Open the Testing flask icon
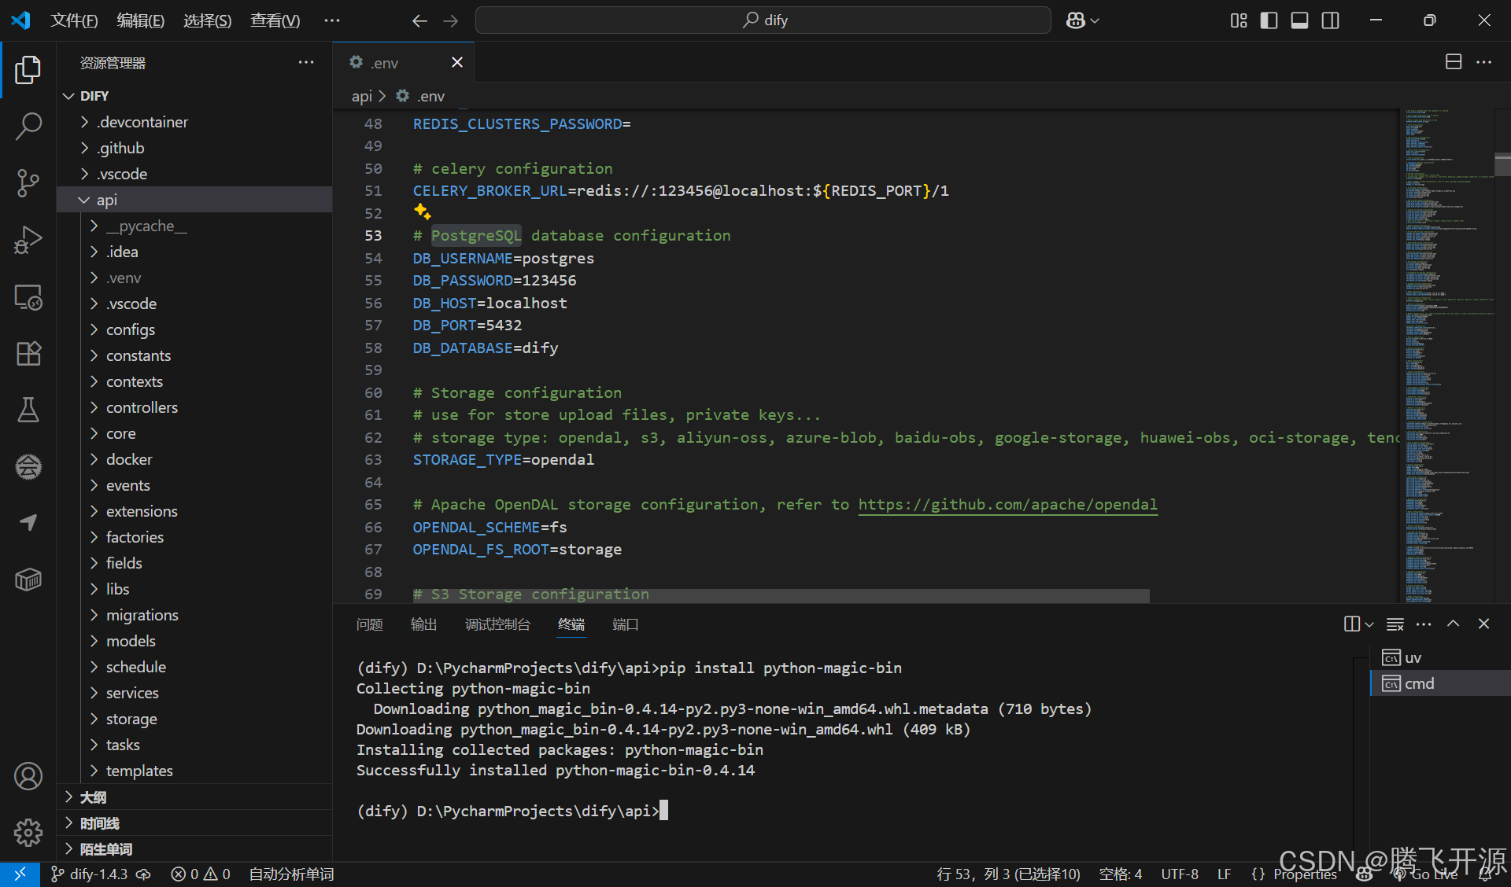The width and height of the screenshot is (1511, 887). 28,410
